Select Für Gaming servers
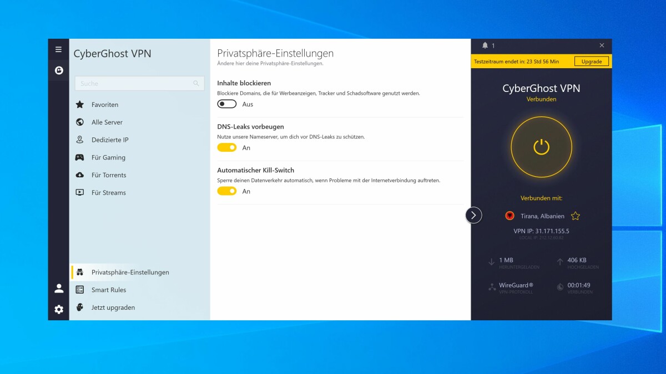 tap(139, 157)
